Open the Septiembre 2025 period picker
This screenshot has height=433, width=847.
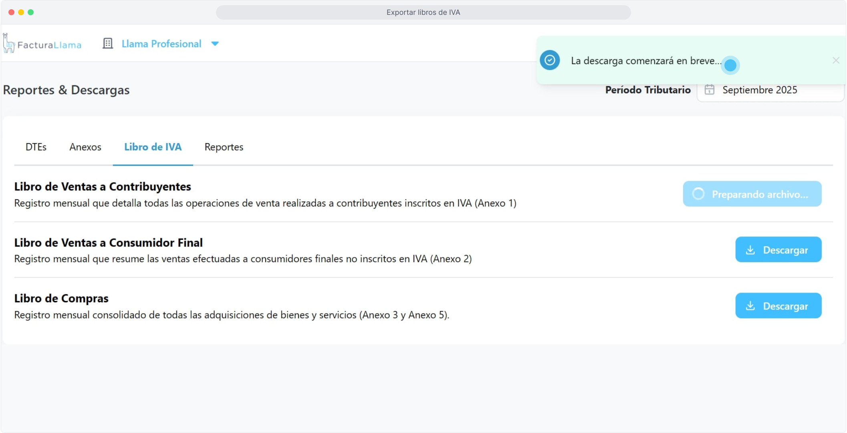(x=760, y=90)
